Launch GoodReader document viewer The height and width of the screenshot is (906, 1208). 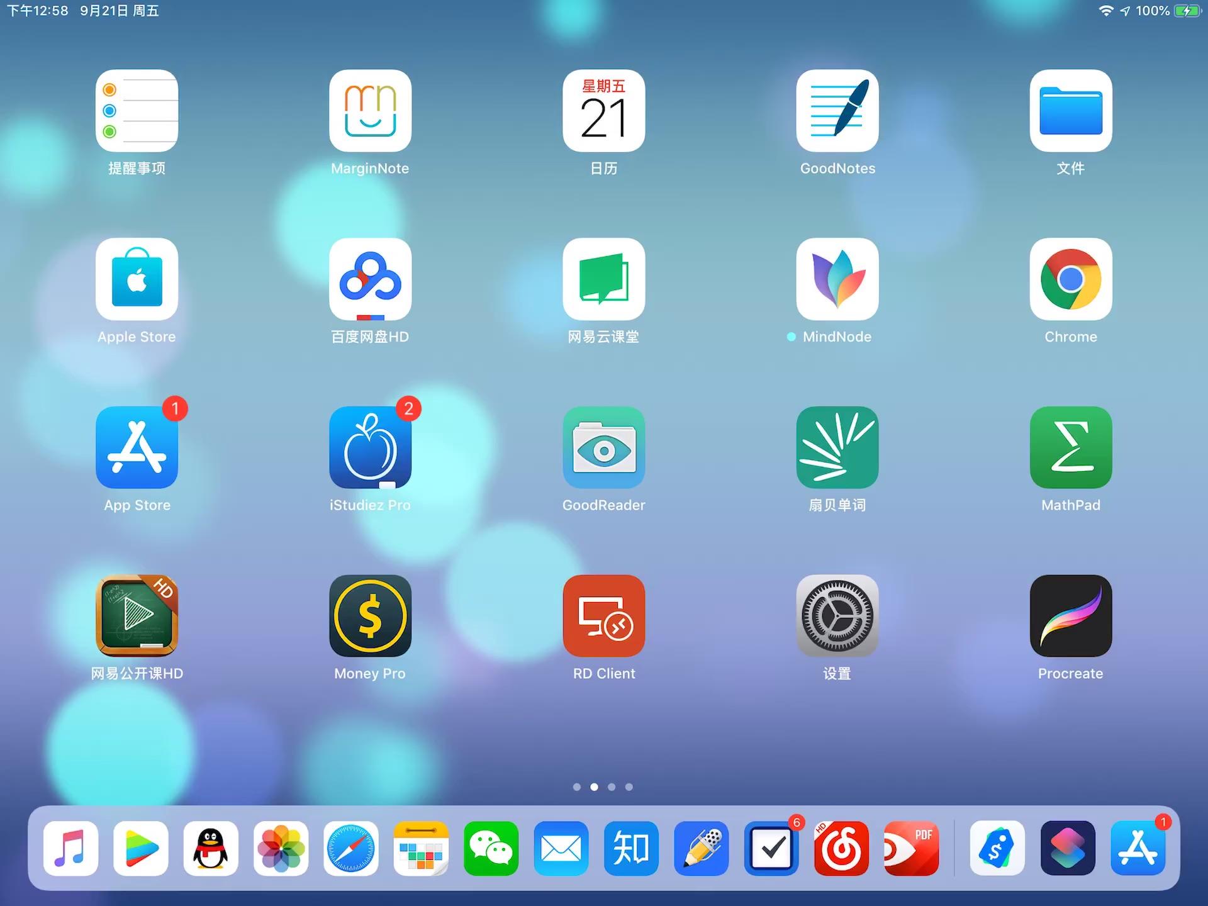coord(604,448)
